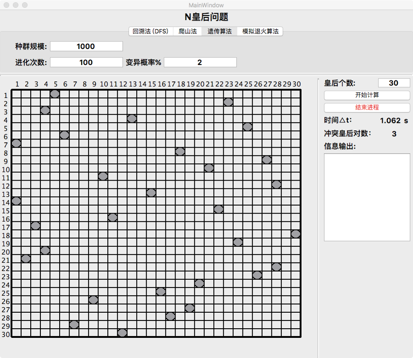
Task: Click the queen in row 4 column 13
Action: (132, 118)
